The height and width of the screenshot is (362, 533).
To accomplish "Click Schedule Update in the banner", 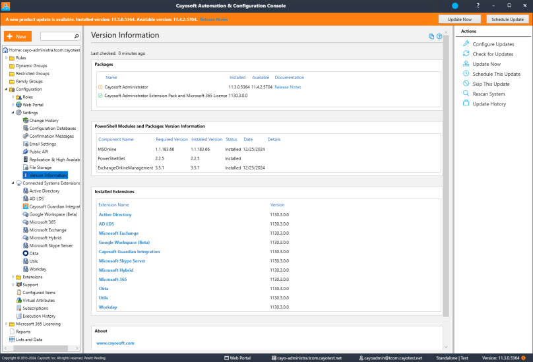I will pos(507,19).
